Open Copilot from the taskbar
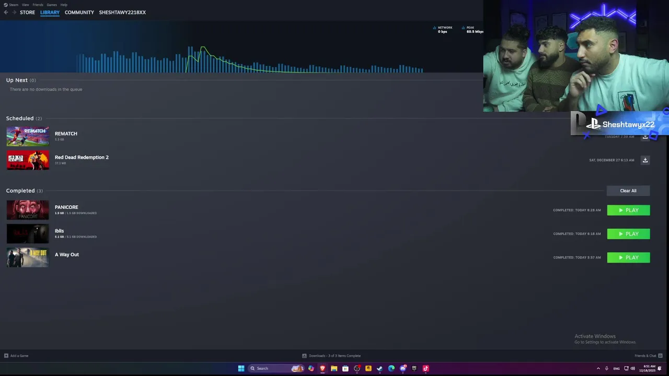Viewport: 669px width, 376px height. pyautogui.click(x=311, y=368)
